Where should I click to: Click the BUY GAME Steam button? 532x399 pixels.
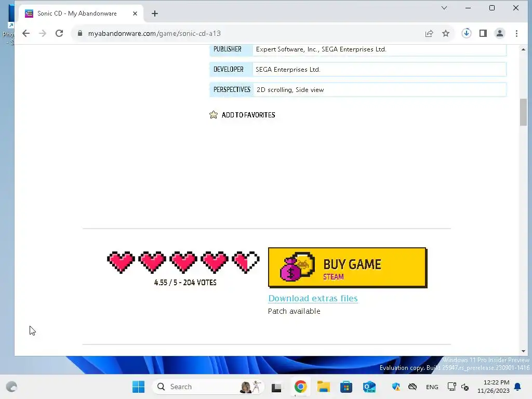click(x=348, y=268)
